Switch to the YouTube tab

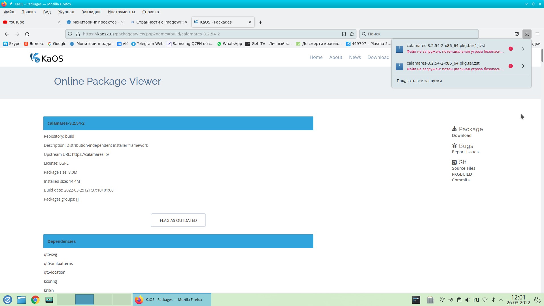tap(16, 22)
